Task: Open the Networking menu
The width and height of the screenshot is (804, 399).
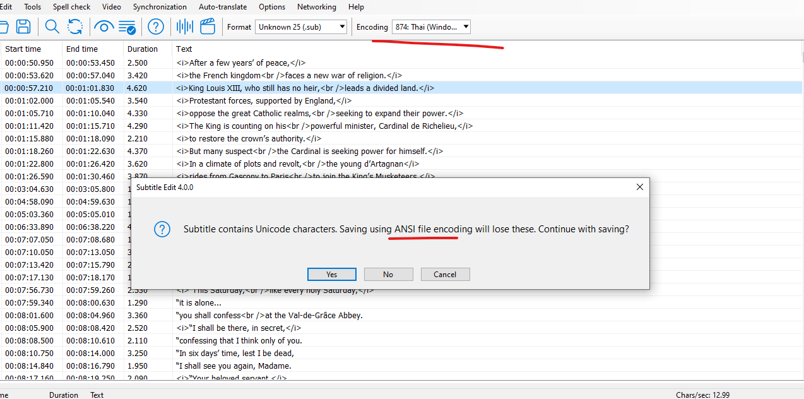Action: click(x=316, y=7)
